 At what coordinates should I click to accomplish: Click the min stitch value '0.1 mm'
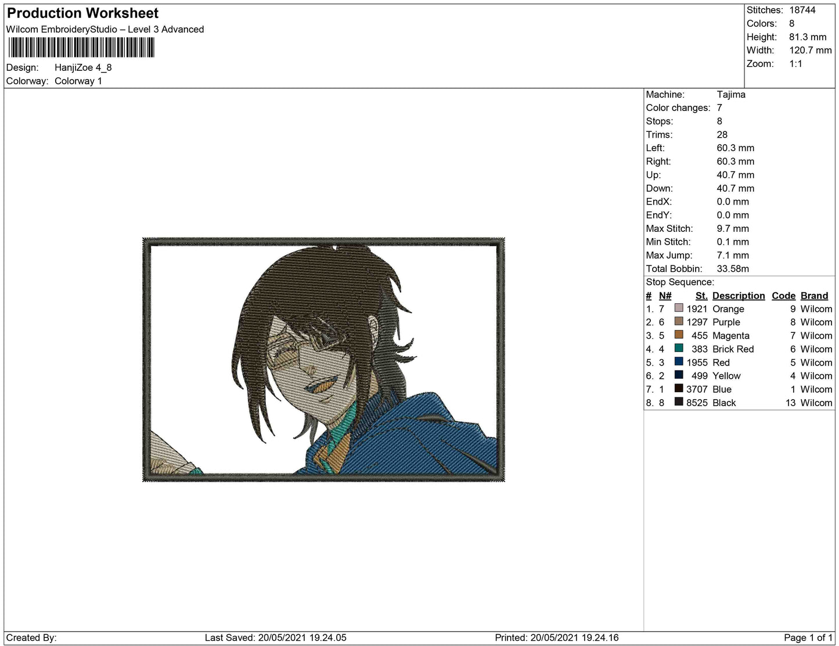tap(733, 242)
